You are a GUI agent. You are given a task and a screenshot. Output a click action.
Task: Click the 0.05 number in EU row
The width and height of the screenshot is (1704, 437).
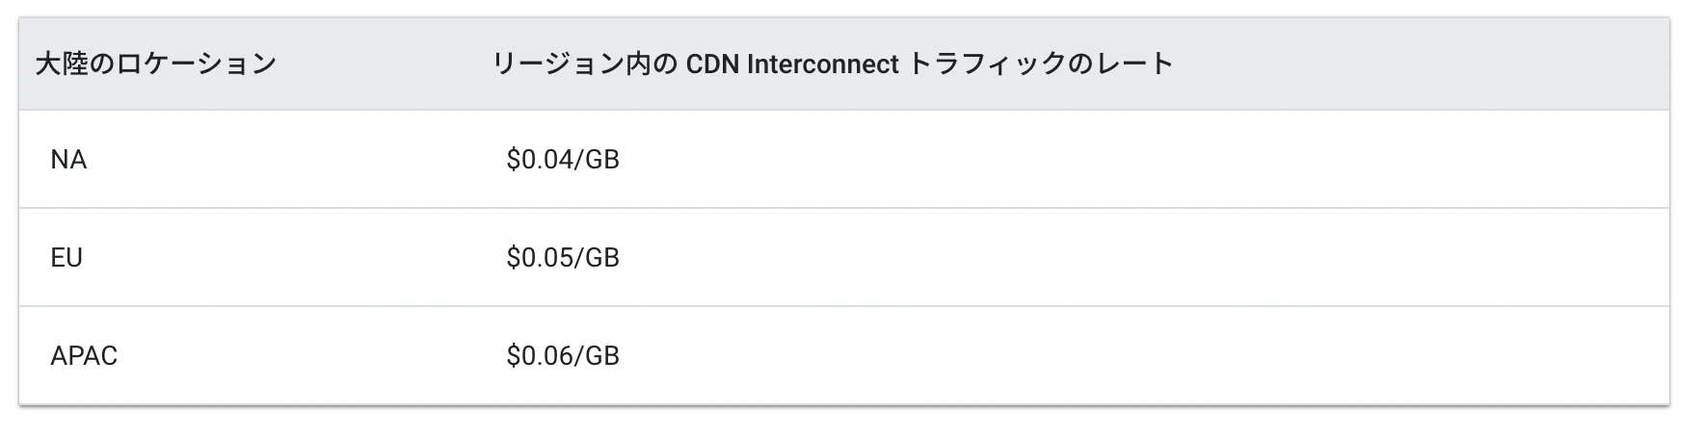pos(547,257)
